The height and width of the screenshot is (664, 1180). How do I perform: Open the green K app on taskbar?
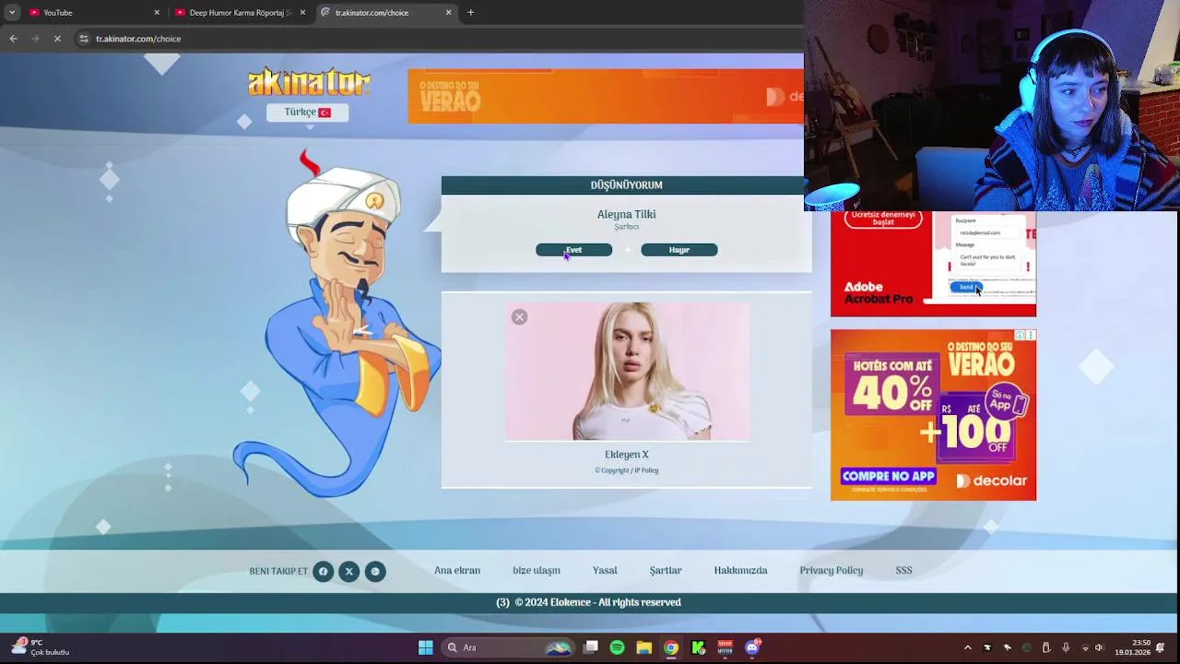coord(698,647)
